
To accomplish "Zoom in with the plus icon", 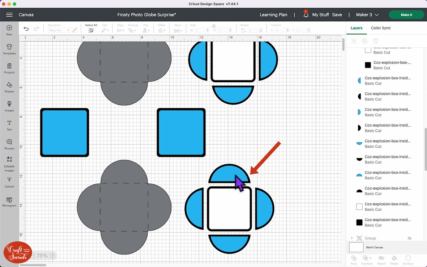I will (x=52, y=256).
